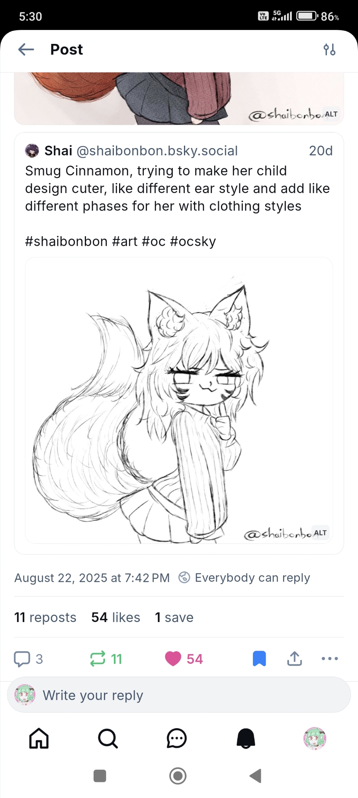Unlike the post via pink heart
This screenshot has width=358, height=798.
point(173,659)
